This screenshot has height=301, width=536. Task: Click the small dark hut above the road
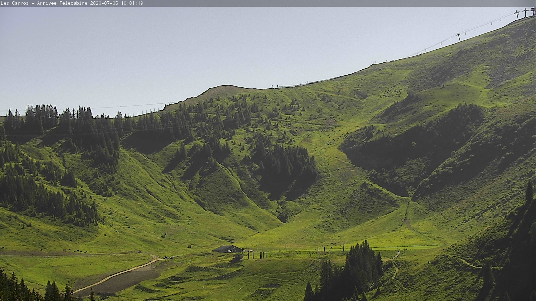click(190, 247)
